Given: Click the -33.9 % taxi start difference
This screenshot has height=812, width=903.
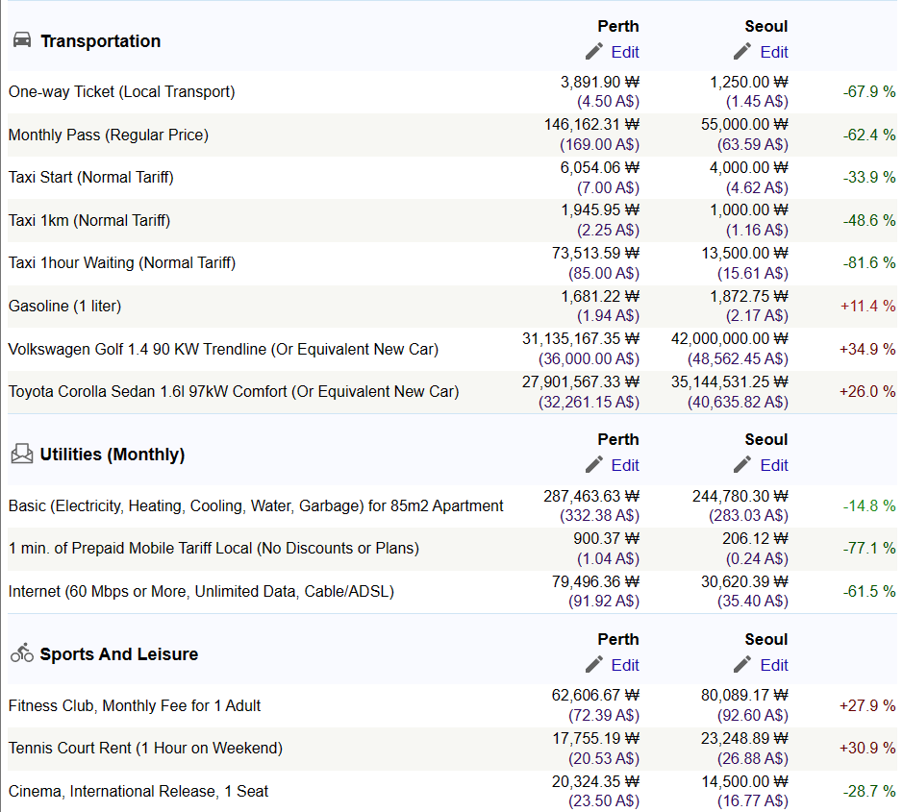Looking at the screenshot, I should pyautogui.click(x=869, y=177).
